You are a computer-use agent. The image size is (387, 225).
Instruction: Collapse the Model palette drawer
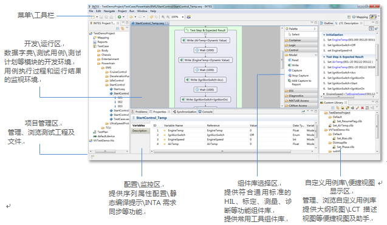pos(301,55)
